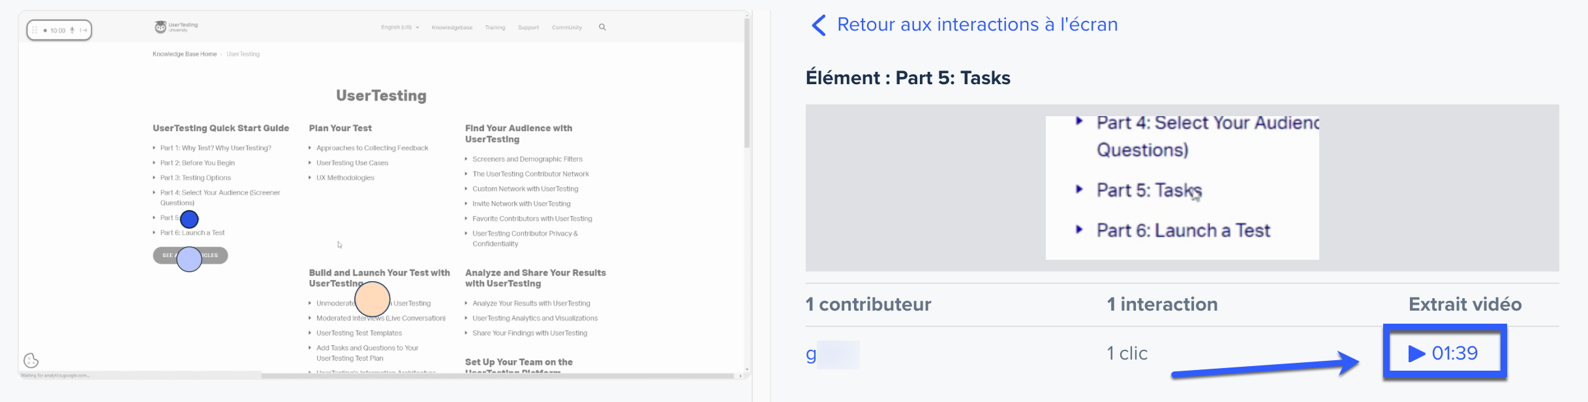1588x402 pixels.
Task: Click the peach interaction circle
Action: click(x=373, y=300)
